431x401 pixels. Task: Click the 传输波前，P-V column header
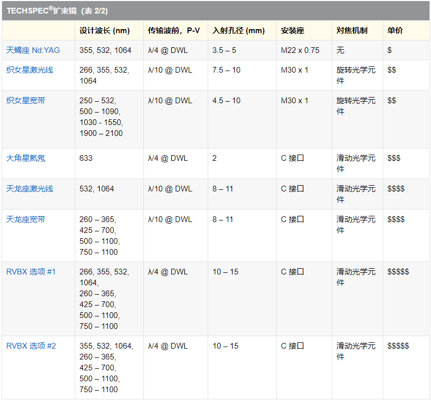(x=174, y=31)
